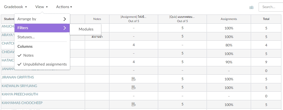
Task: Open Kanya Preechasuth student link
Action: [20, 94]
